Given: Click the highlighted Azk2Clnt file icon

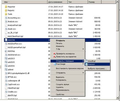Looking at the screenshot, I should coord(6,40).
